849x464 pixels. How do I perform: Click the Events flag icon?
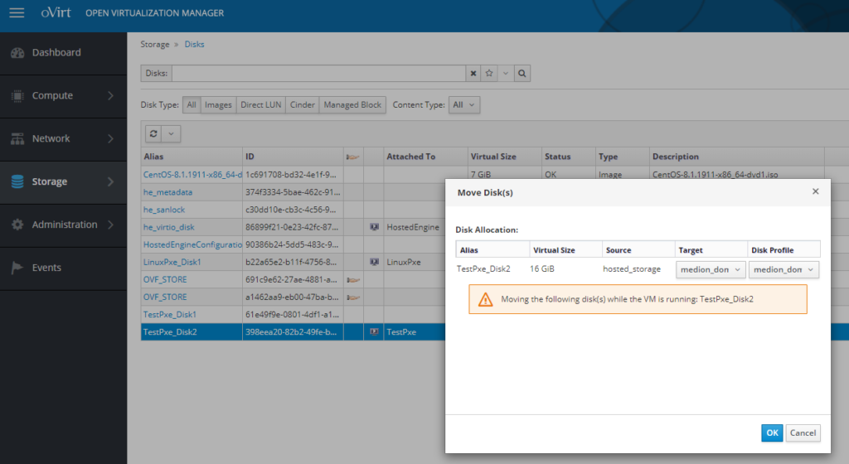click(x=17, y=268)
